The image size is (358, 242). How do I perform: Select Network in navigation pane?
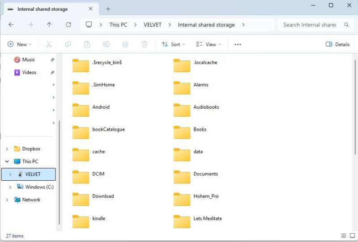tap(31, 200)
